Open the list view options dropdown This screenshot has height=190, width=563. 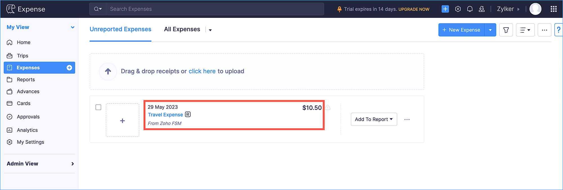pos(525,30)
